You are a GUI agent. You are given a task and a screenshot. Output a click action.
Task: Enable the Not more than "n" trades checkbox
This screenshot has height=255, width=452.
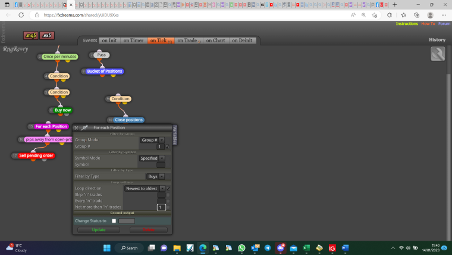(168, 207)
